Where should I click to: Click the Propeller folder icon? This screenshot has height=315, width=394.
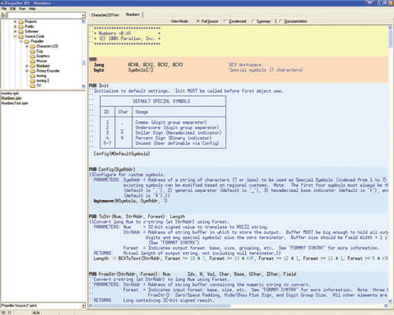click(x=27, y=42)
